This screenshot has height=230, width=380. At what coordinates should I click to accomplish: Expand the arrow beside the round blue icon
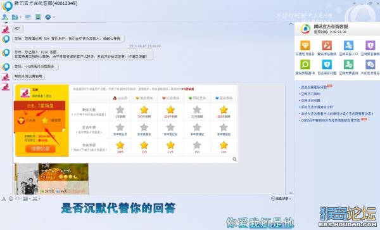[x=54, y=17]
